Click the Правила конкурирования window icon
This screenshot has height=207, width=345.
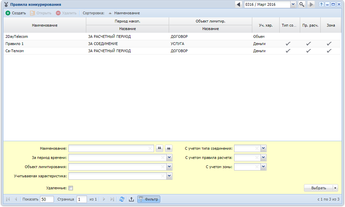point(6,4)
